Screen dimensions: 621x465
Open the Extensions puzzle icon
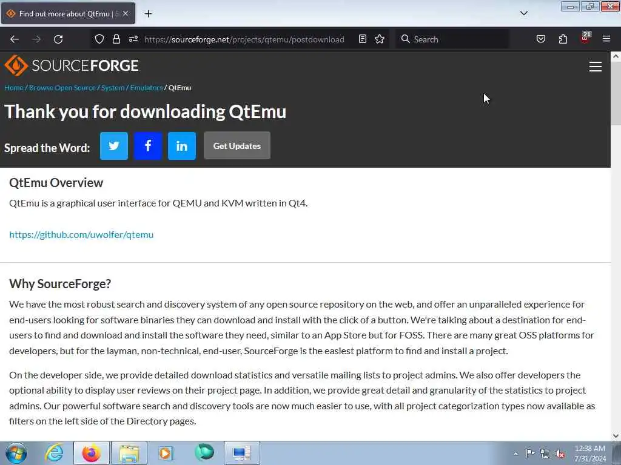pyautogui.click(x=563, y=39)
